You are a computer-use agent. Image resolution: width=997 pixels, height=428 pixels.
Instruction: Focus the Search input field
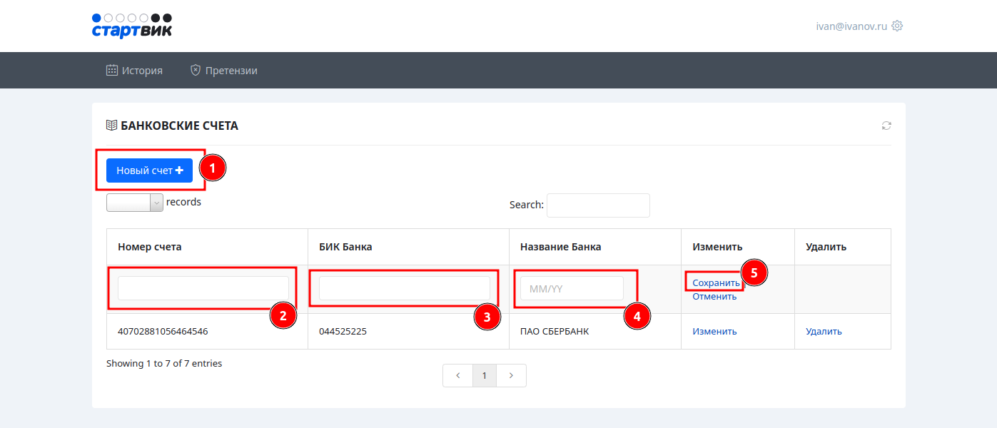597,205
